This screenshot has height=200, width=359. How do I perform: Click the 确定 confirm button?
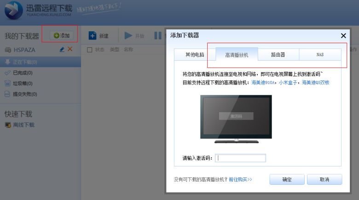[286, 179]
